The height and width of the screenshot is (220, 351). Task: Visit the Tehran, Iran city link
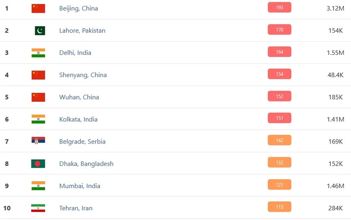[76, 208]
